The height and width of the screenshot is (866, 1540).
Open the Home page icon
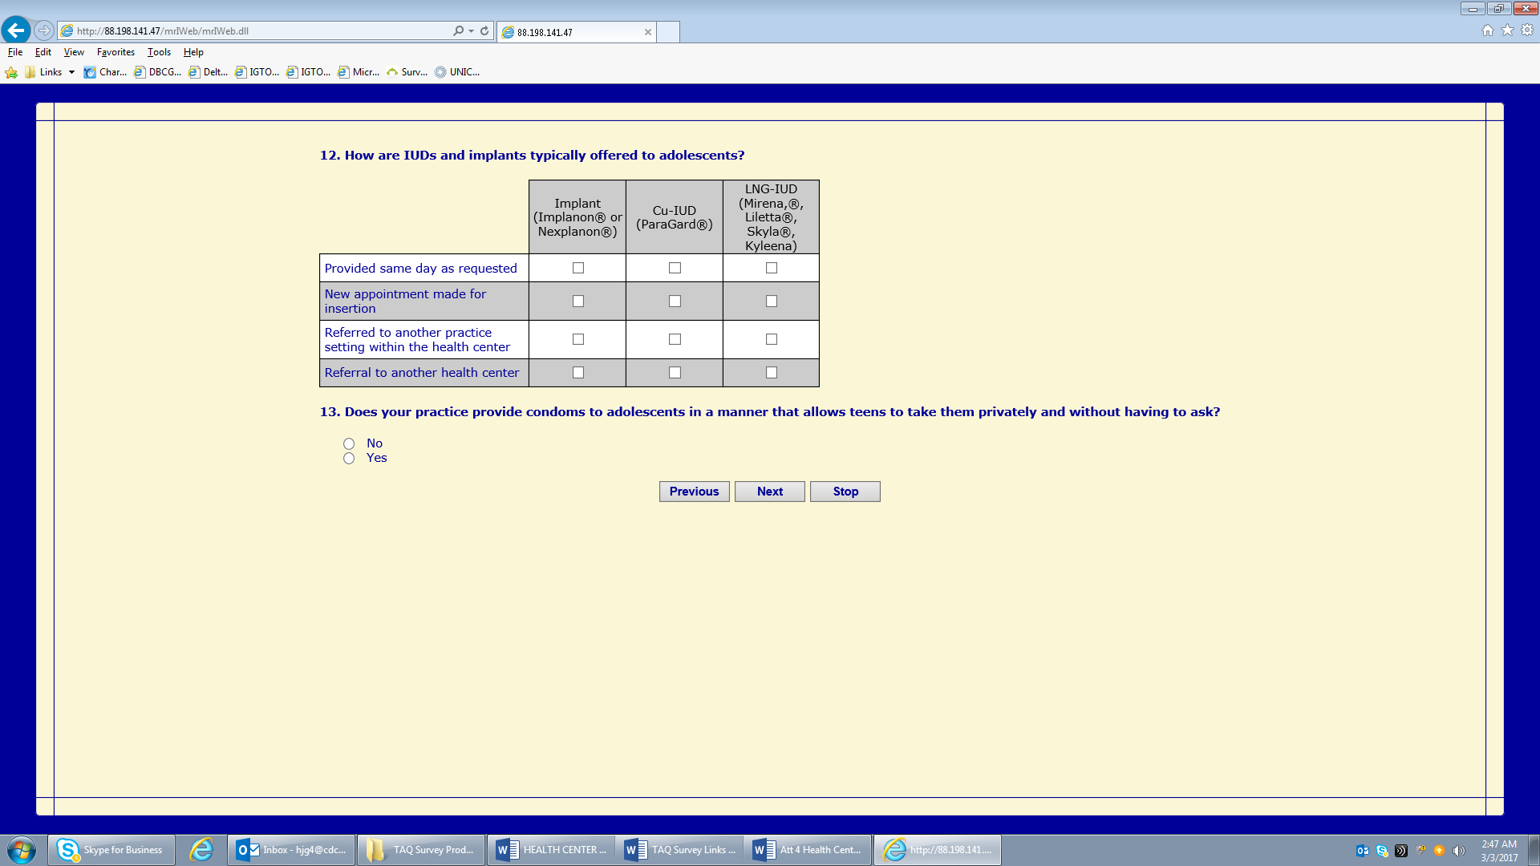(x=1488, y=30)
